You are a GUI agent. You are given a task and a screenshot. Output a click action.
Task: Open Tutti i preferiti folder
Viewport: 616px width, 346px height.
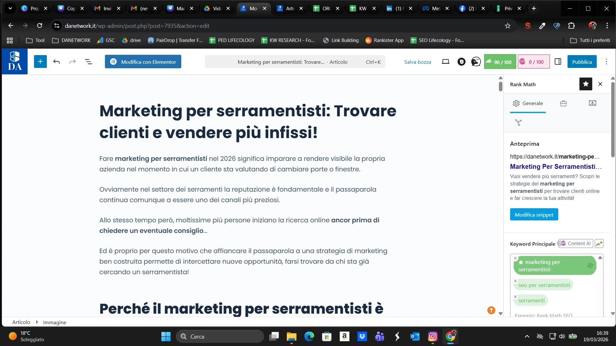point(590,40)
